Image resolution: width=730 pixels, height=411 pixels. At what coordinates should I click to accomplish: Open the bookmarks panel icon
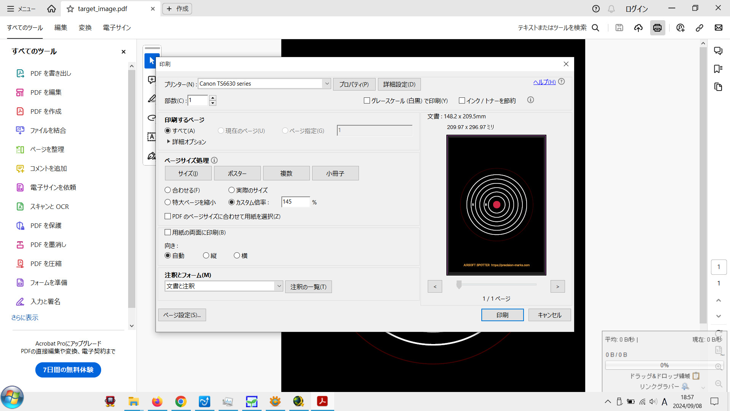(718, 69)
